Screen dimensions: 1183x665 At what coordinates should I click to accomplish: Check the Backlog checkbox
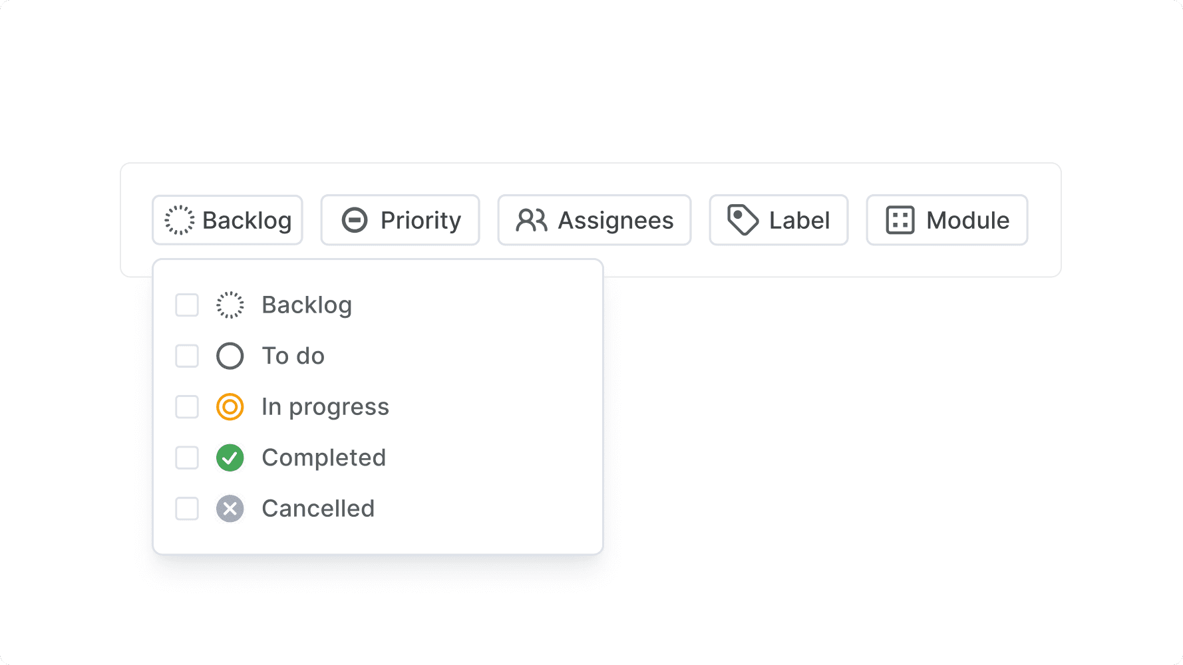tap(187, 305)
